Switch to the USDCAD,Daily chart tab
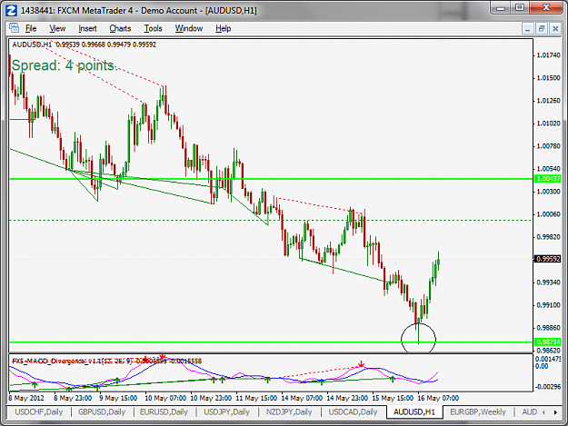This screenshot has height=426, width=568. click(353, 411)
